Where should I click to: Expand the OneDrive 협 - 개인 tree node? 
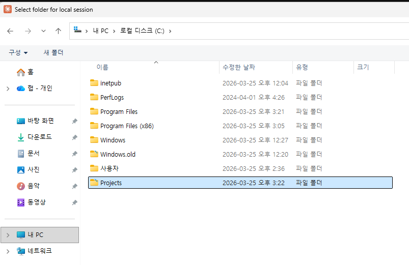pyautogui.click(x=8, y=89)
